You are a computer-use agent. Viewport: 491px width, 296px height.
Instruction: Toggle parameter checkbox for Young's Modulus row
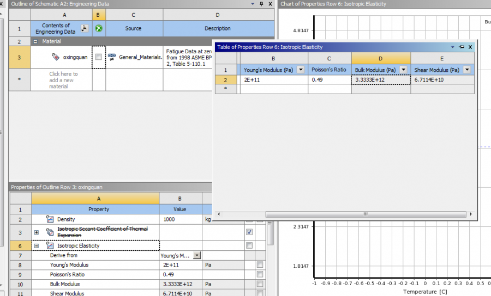point(260,265)
